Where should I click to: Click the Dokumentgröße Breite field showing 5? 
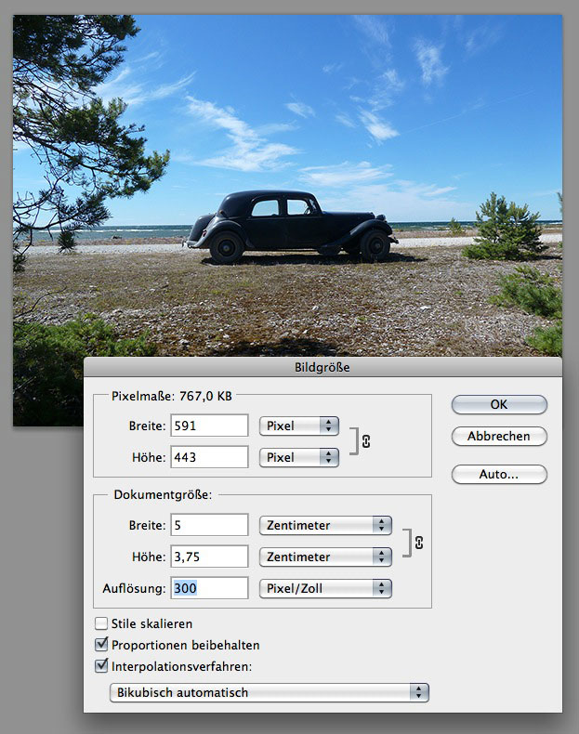[209, 525]
